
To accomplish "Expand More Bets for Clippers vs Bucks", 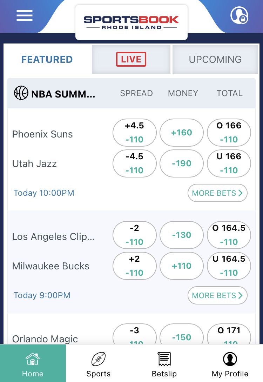I will (x=217, y=295).
